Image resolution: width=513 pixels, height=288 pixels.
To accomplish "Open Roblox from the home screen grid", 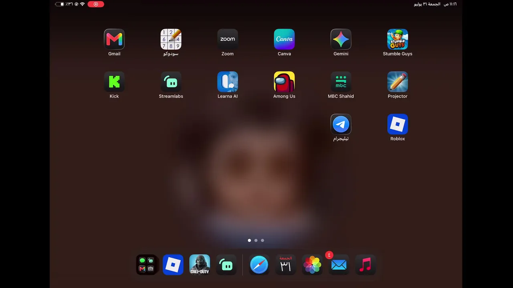I will [x=398, y=124].
